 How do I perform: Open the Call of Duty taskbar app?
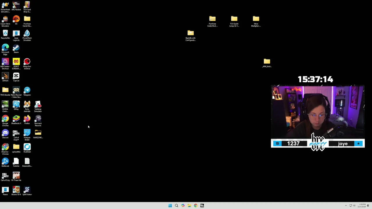[x=202, y=206]
